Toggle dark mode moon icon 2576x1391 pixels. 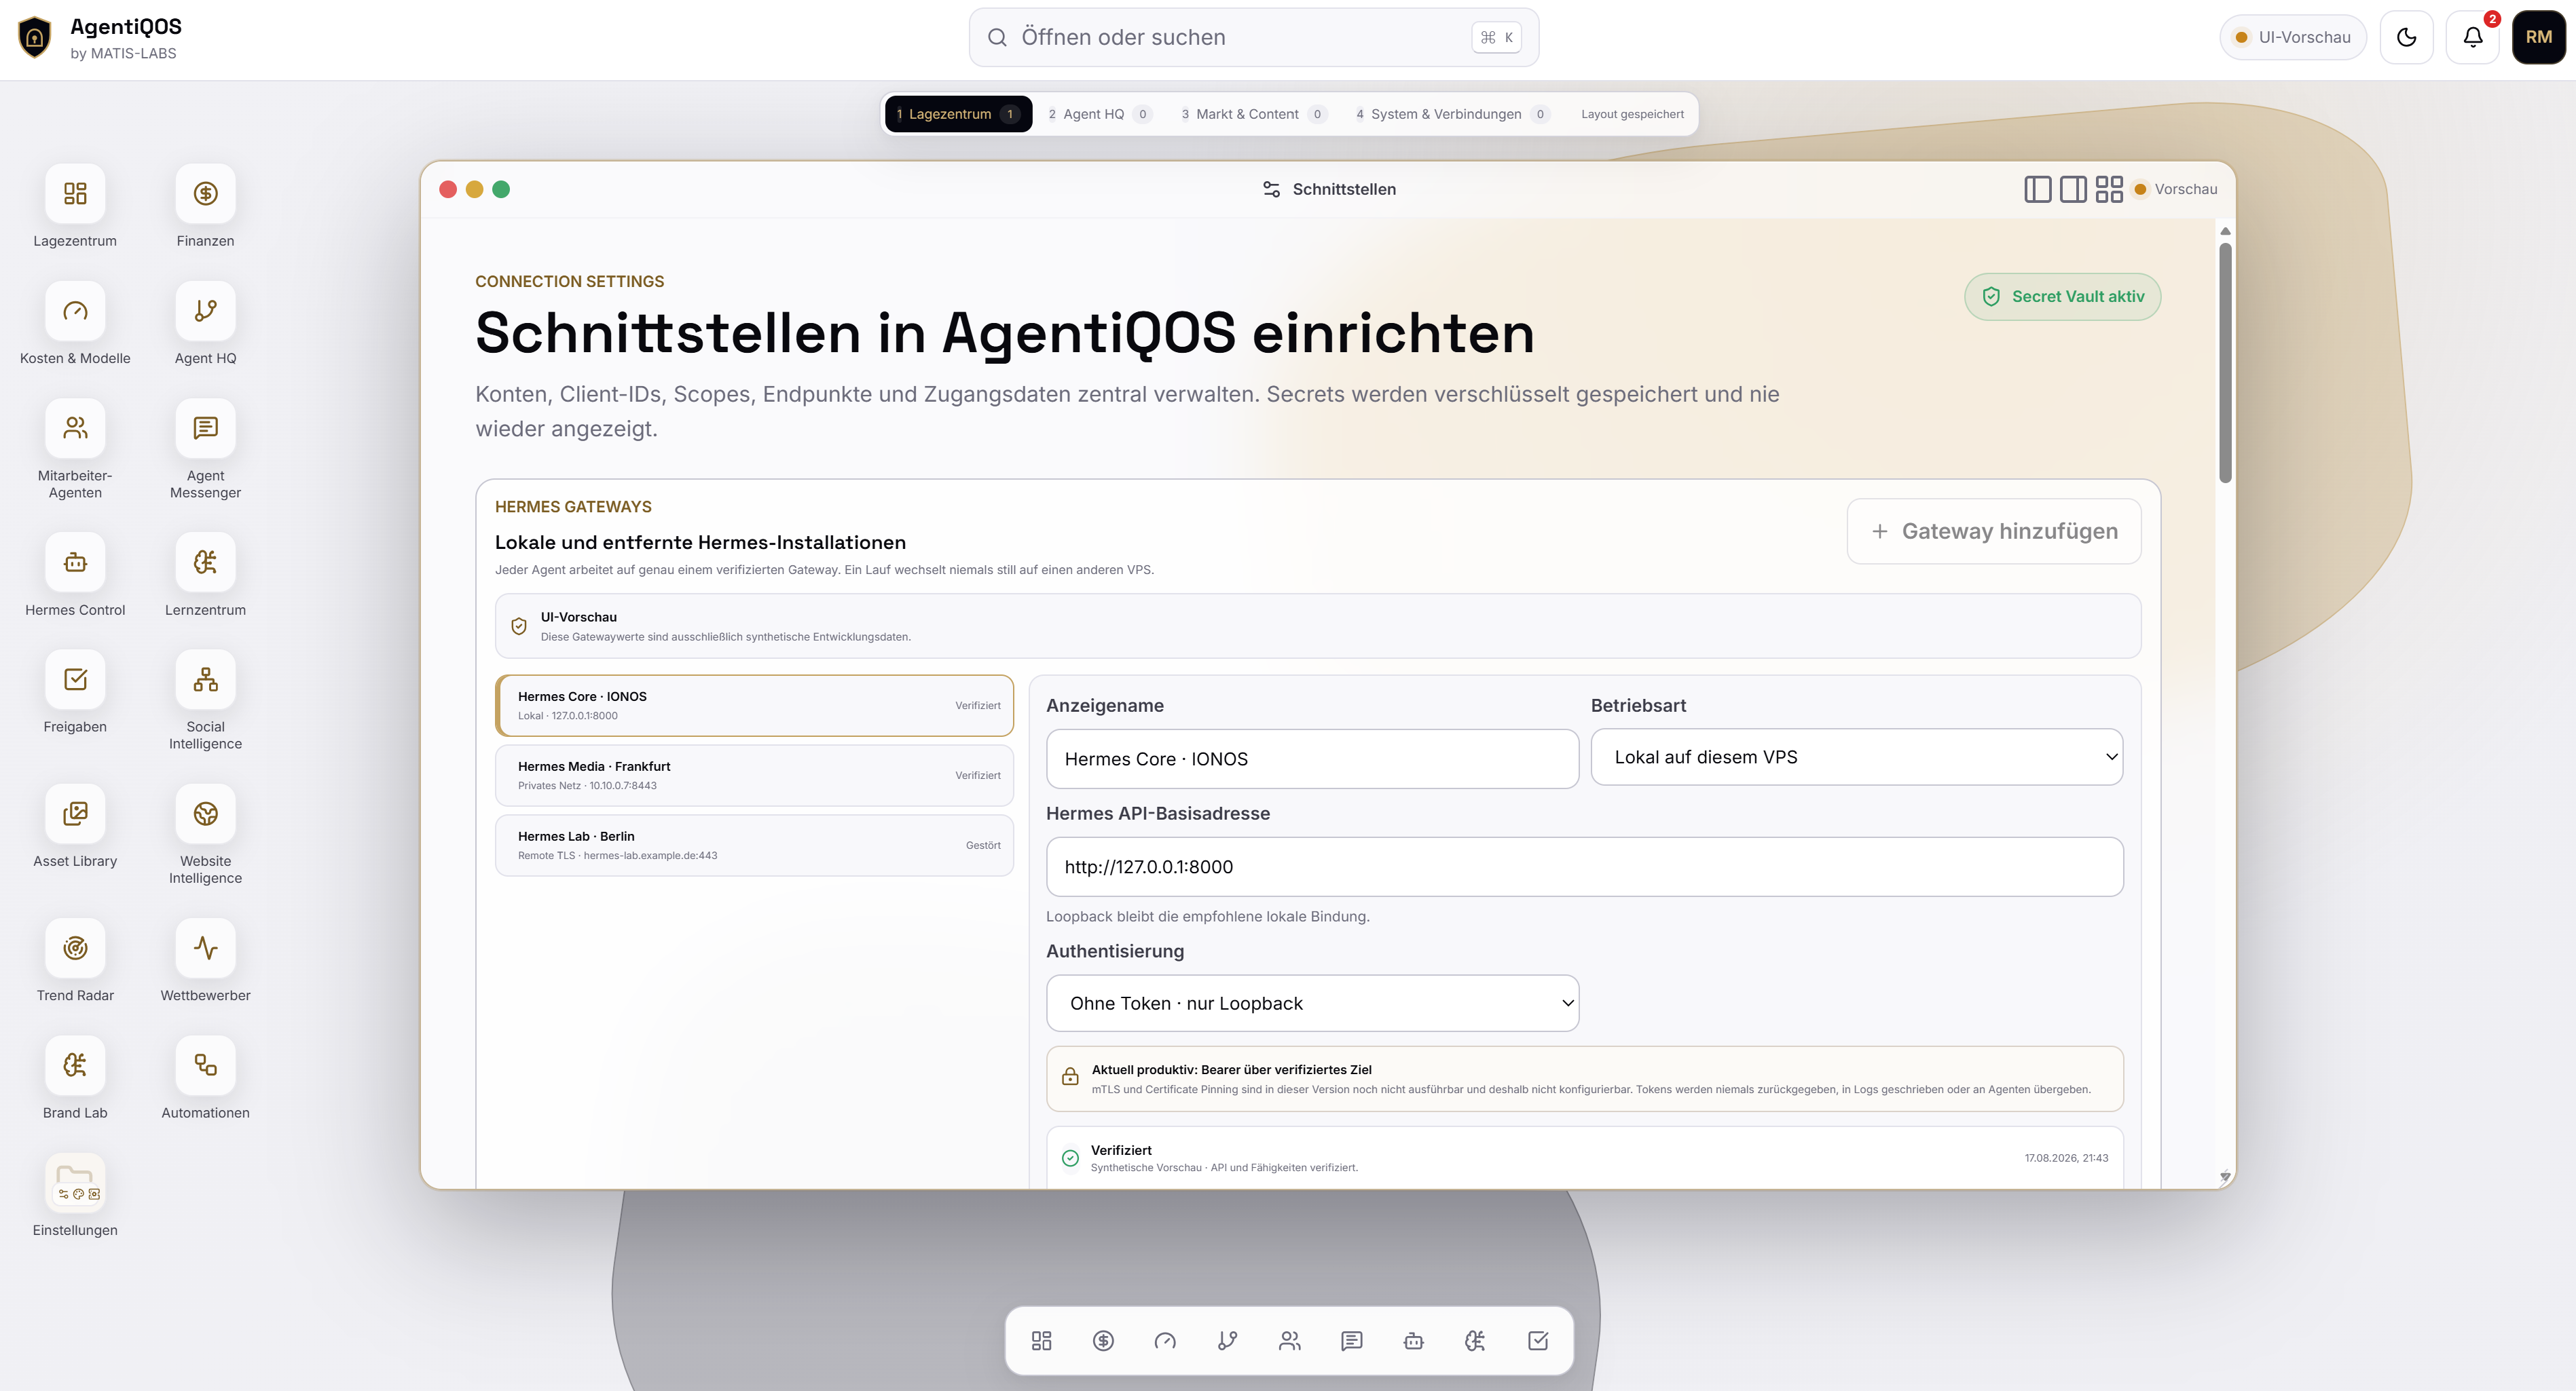(x=2406, y=38)
